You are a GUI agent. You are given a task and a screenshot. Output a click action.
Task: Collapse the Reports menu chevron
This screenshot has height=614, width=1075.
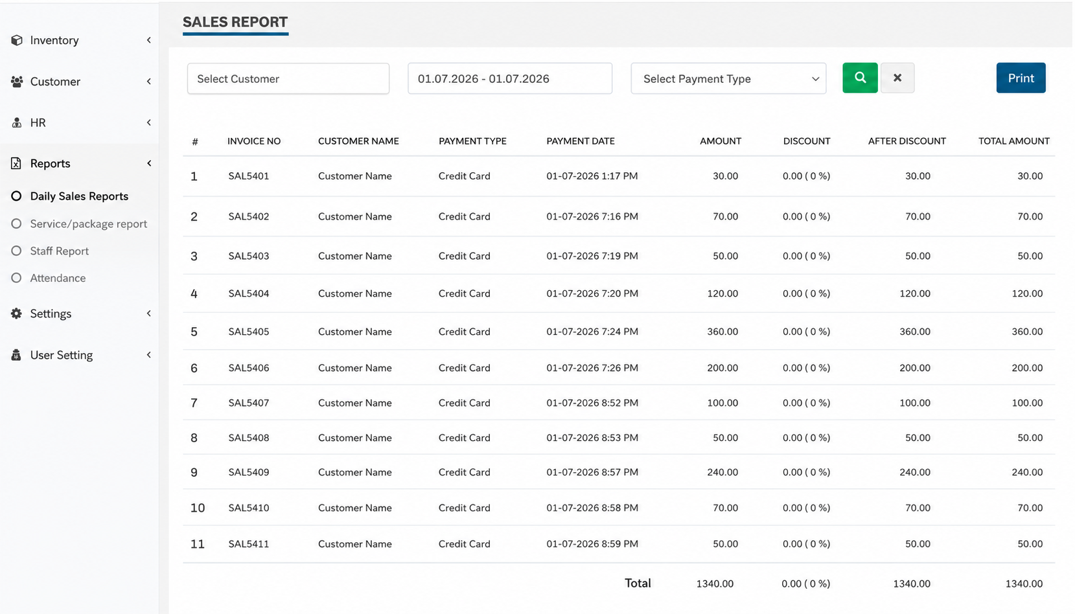pos(149,163)
